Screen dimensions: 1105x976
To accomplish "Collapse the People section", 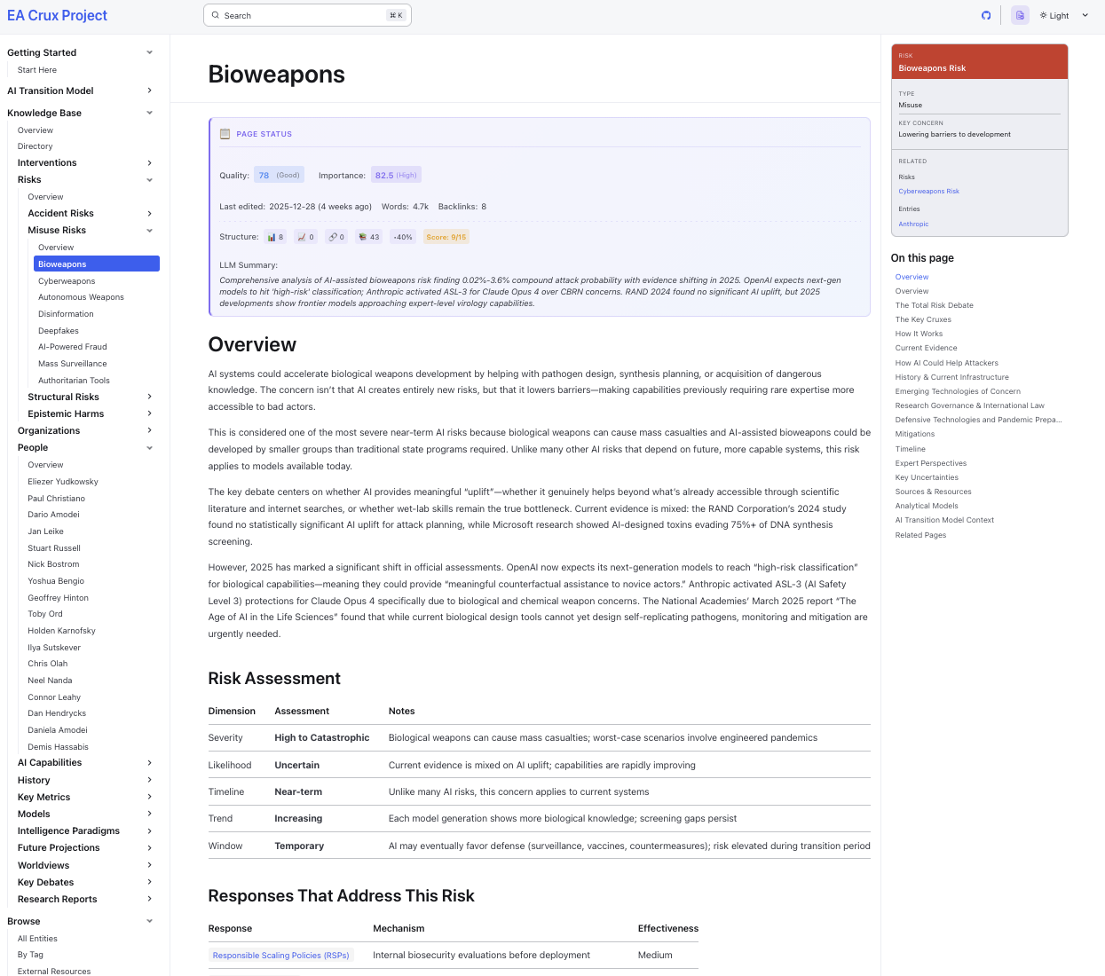I will tap(149, 448).
